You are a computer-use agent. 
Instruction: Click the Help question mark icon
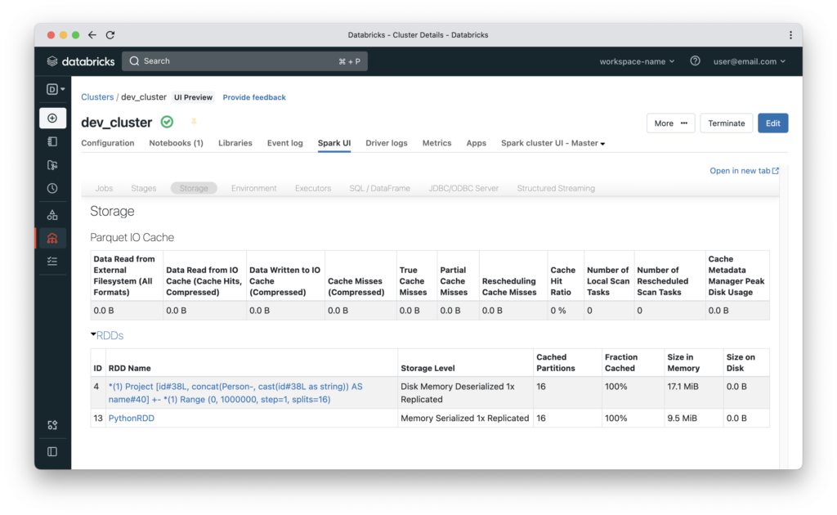click(x=694, y=60)
